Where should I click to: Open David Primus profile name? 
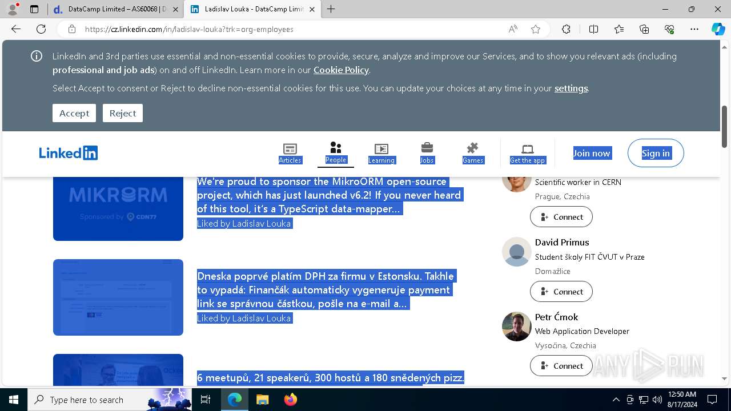pyautogui.click(x=562, y=242)
